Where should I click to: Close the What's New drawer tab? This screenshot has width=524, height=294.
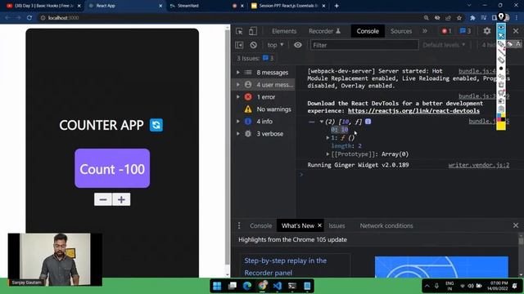[319, 225]
